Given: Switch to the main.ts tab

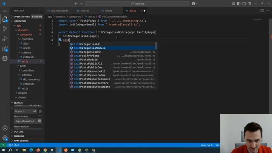Looking at the screenshot, I should (x=85, y=11).
